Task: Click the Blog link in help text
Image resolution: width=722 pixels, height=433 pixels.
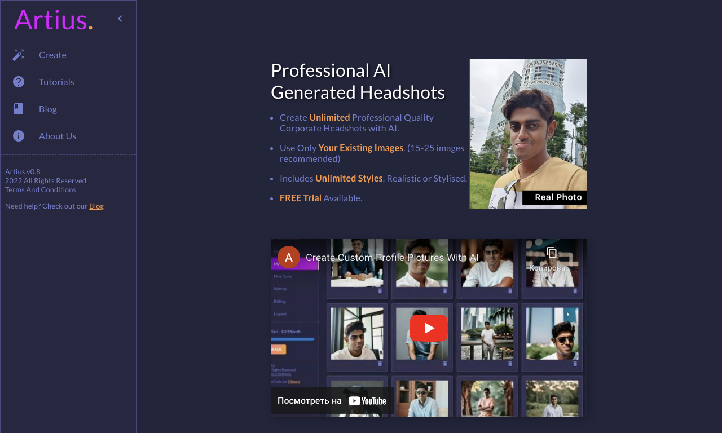Action: tap(96, 206)
